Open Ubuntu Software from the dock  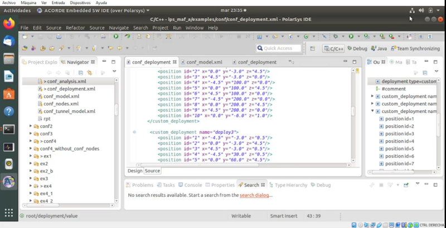(9, 94)
